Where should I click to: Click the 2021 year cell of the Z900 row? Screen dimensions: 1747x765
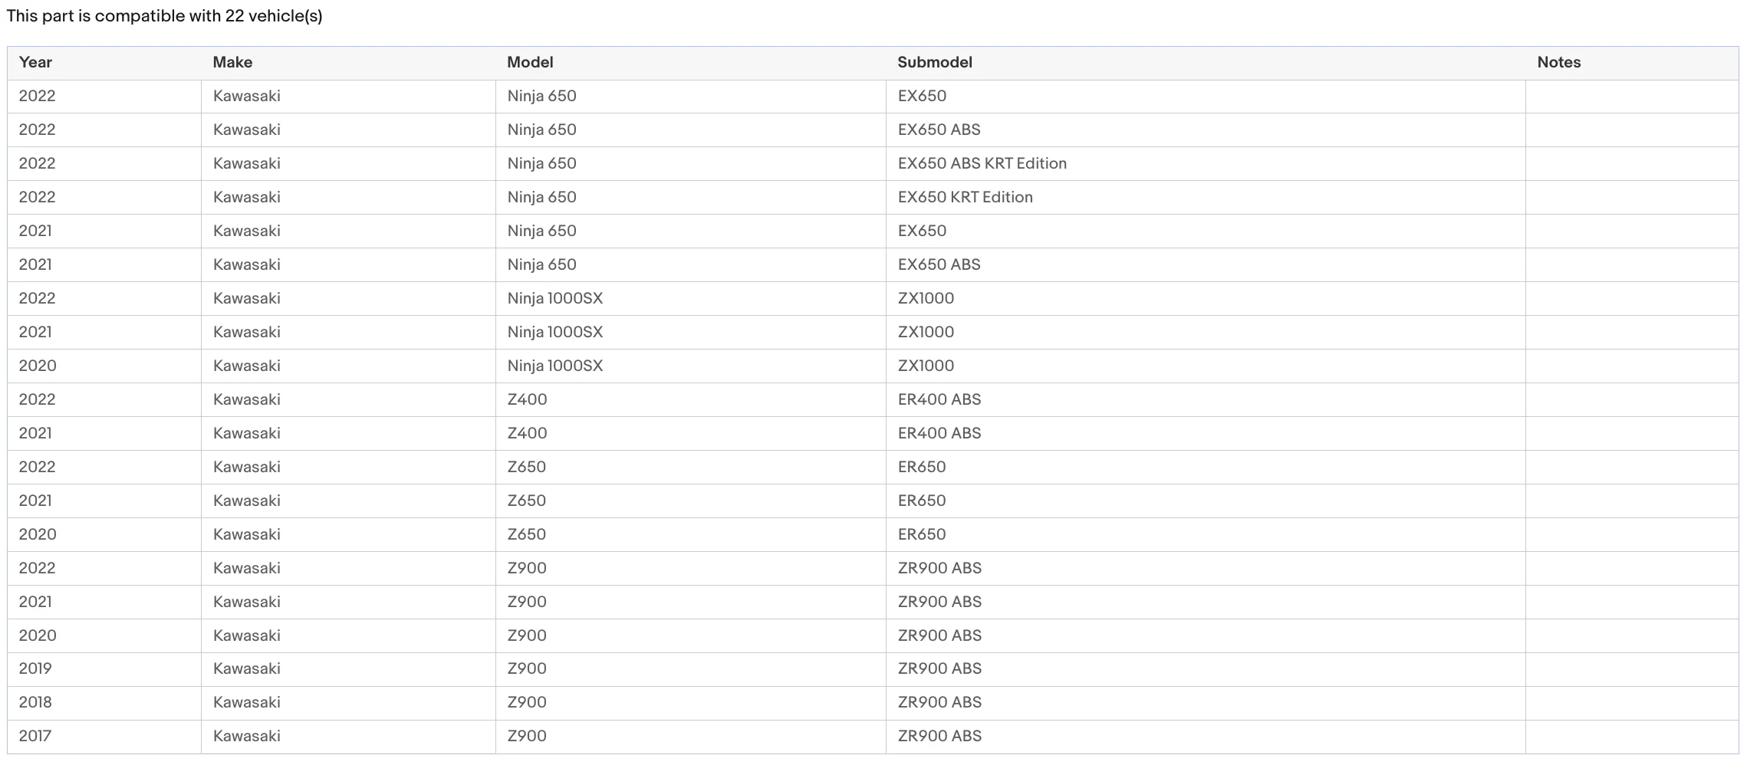click(35, 602)
